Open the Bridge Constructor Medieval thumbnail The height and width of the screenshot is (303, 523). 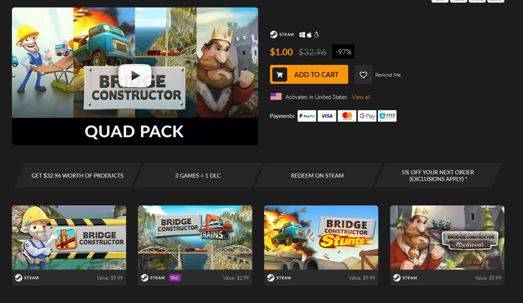(x=447, y=237)
